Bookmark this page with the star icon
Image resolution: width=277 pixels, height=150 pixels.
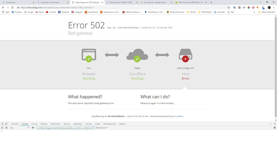coord(229,7)
